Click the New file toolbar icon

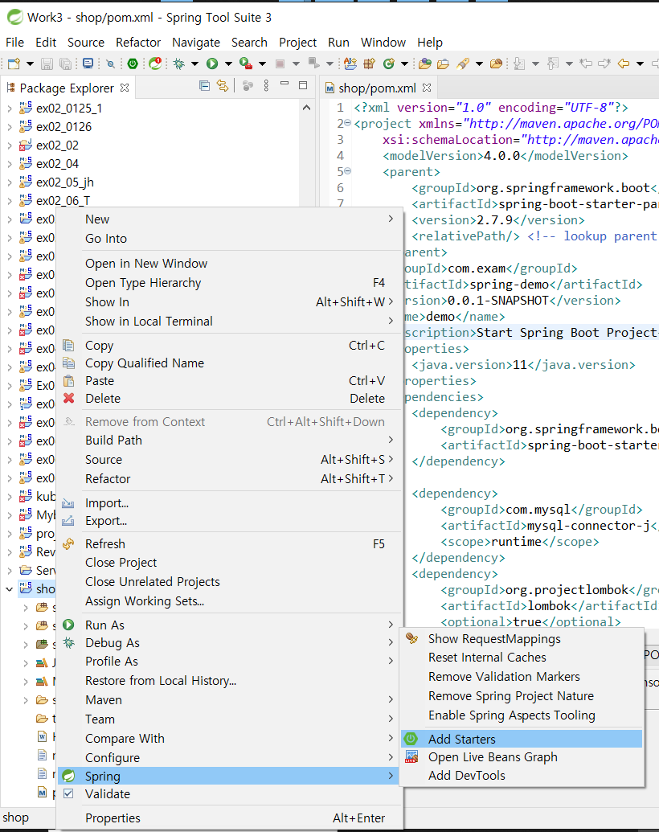point(14,64)
